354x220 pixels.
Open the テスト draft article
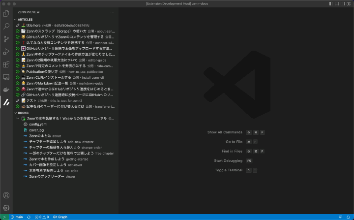66,100
